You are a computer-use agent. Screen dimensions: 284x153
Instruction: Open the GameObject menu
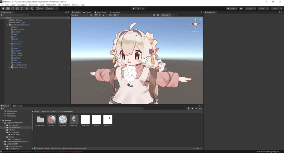coord(22,5)
